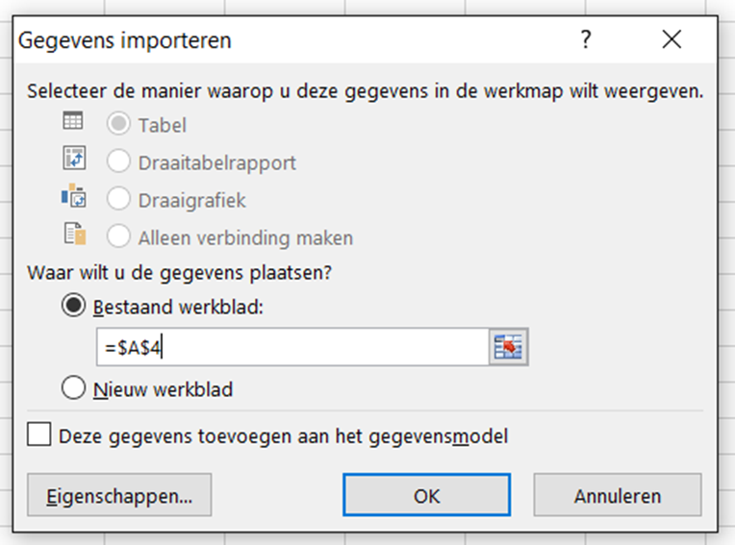Choose the Nieuw werkblad radio option
Image resolution: width=735 pixels, height=545 pixels.
[73, 388]
